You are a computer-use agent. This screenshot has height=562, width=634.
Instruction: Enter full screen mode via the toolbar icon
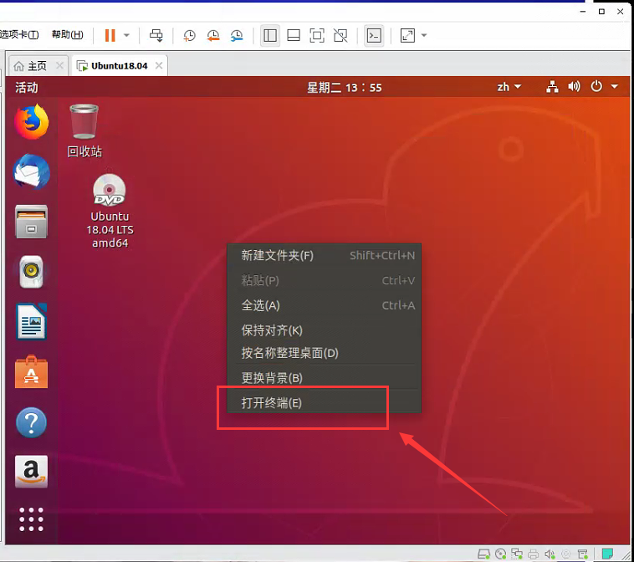[x=317, y=36]
